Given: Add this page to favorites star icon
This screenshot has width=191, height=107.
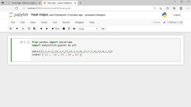Looking at the screenshot, I should (161, 8).
